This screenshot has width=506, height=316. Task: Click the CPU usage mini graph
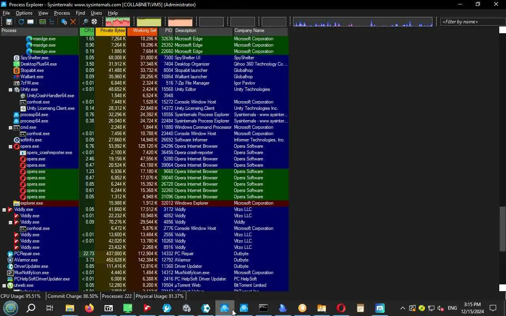118,22
